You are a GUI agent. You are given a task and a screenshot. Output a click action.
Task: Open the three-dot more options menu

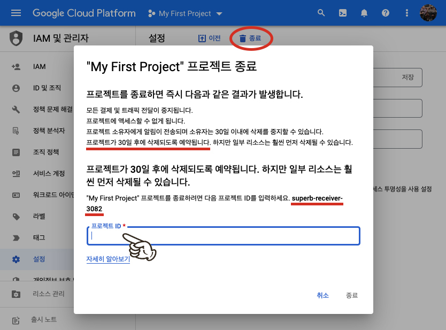[407, 13]
